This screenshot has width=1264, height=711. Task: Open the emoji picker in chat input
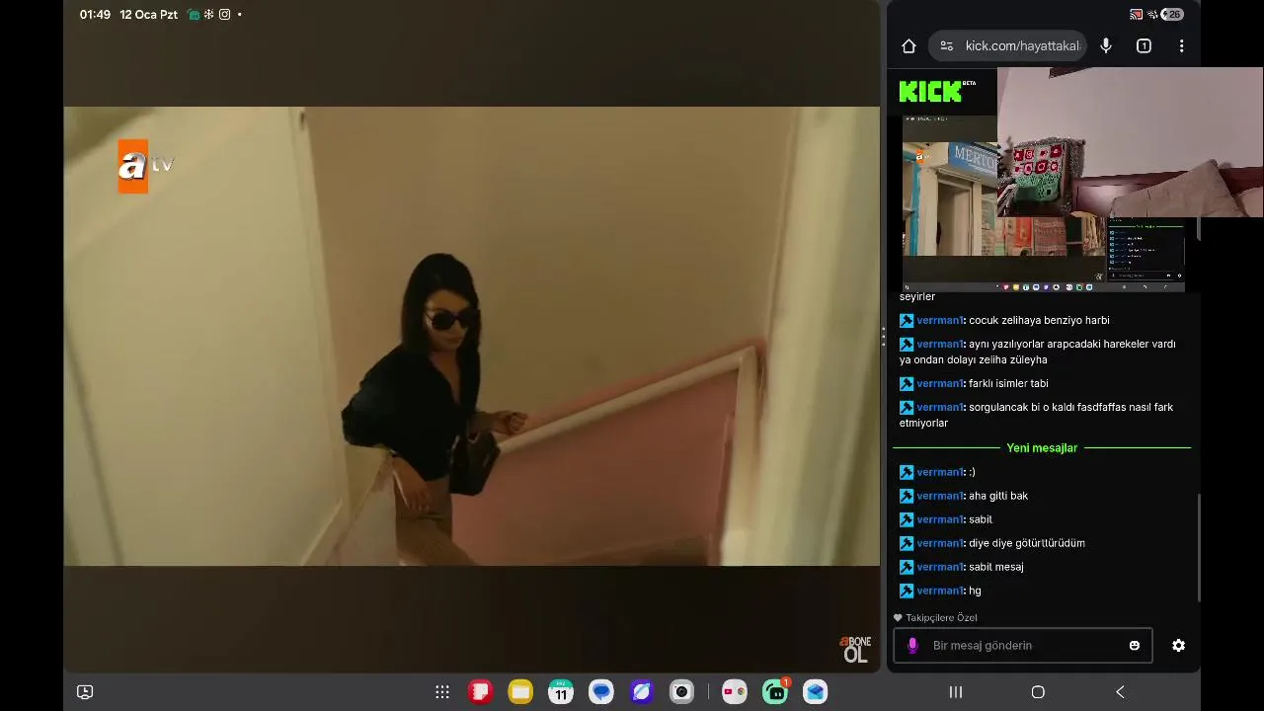point(1135,646)
